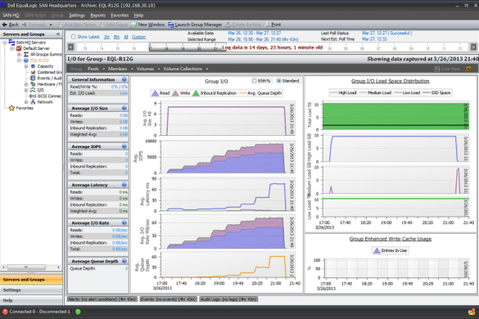Expand the All Groups Summary node

pos(19,54)
